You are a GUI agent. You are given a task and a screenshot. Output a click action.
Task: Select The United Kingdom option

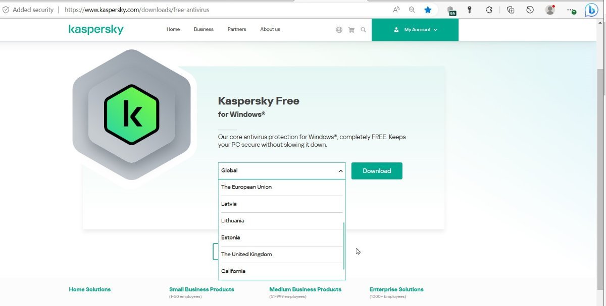click(x=281, y=255)
